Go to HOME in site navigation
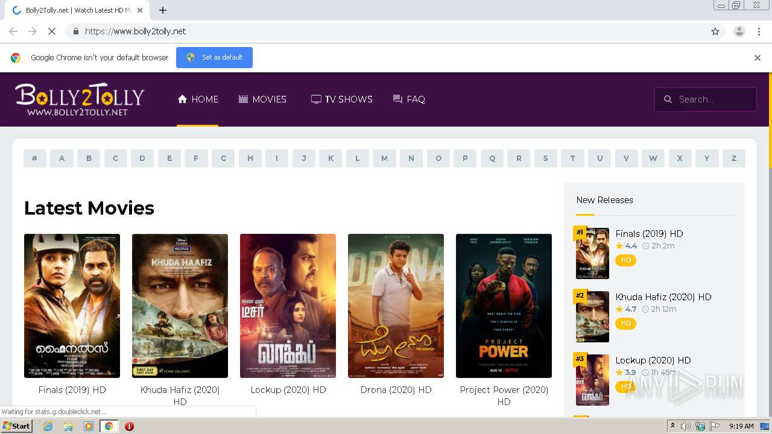This screenshot has width=772, height=434. coord(198,99)
